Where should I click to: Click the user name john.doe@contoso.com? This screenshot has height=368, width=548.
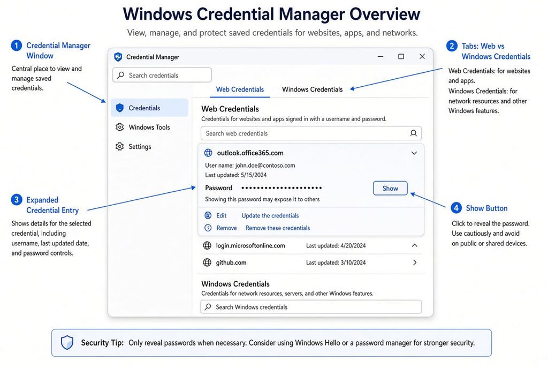[x=265, y=165]
